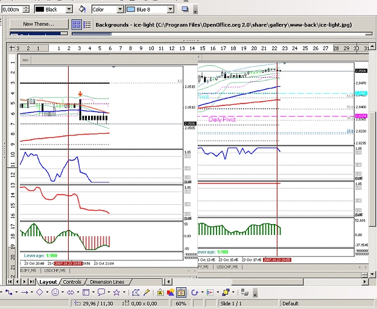Select the Rotate tool
Screen dimensions: 377x309
[194, 292]
